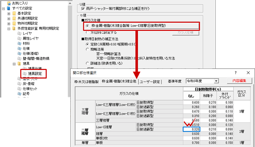Select the 簡略法等 radio button
255x147 pixels.
(x=87, y=49)
